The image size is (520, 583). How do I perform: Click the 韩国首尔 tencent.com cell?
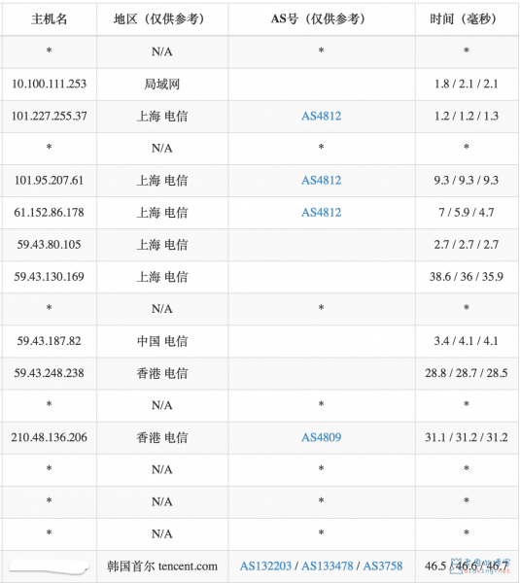pos(161,566)
